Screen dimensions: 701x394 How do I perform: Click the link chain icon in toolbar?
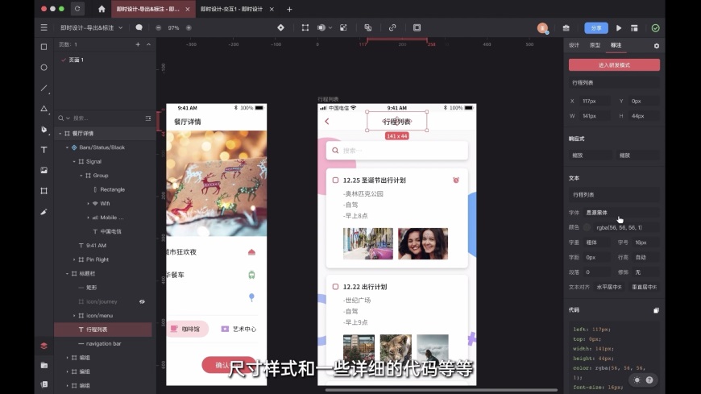pos(392,27)
